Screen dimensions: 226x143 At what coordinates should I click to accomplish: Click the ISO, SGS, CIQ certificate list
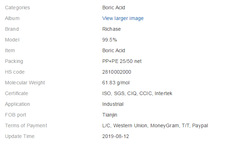137,93
